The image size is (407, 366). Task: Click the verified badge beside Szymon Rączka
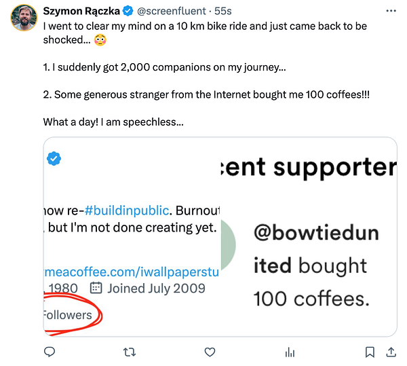click(127, 12)
